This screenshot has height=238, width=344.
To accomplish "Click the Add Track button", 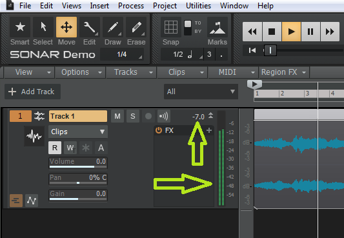I will point(32,92).
